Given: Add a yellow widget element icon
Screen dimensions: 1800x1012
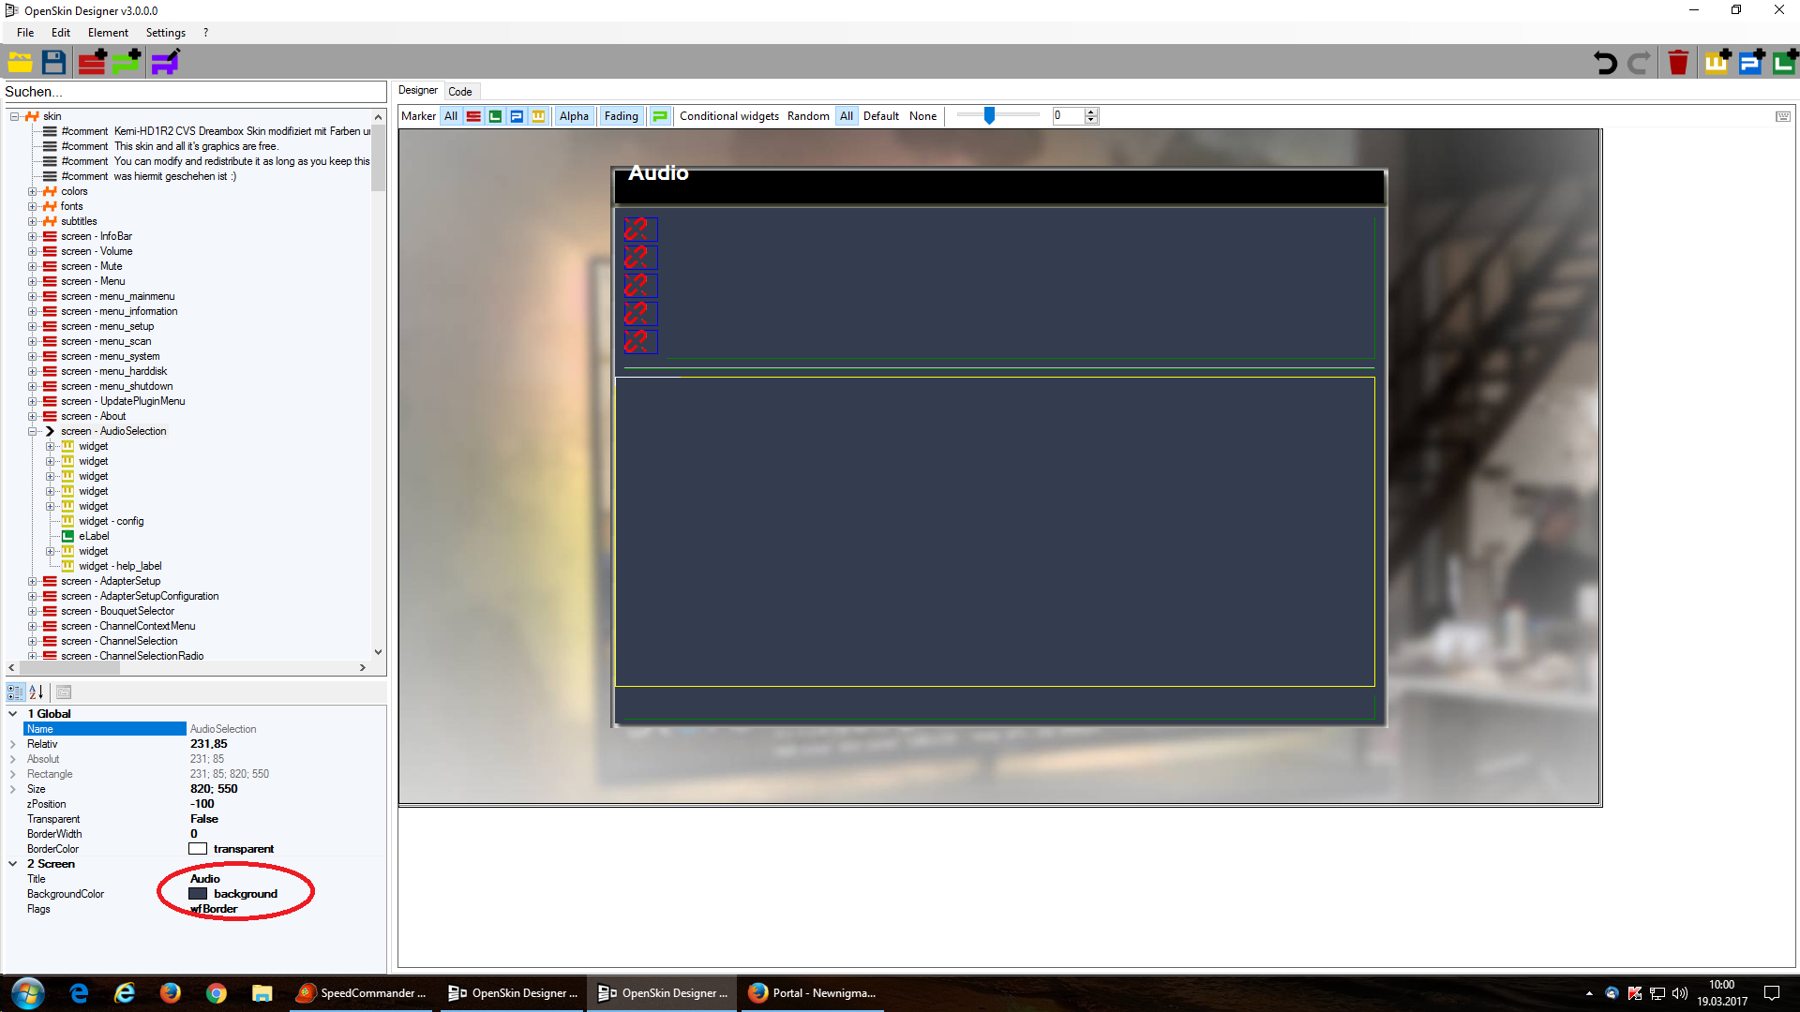Looking at the screenshot, I should [x=1717, y=63].
